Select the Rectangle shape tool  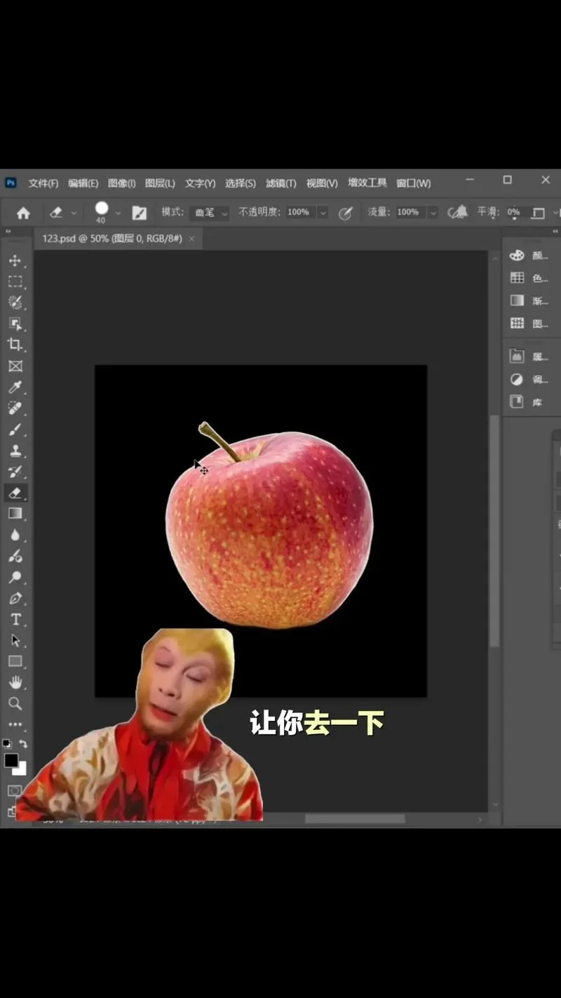click(15, 661)
